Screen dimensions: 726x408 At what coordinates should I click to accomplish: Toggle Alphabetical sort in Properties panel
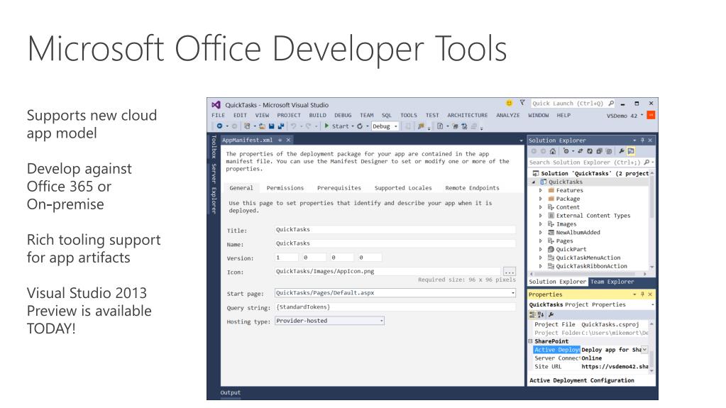[x=541, y=314]
